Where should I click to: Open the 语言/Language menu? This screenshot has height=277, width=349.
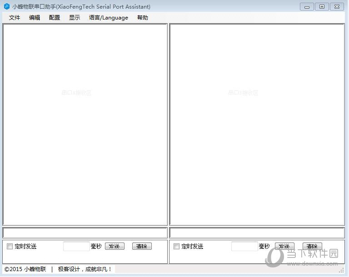pyautogui.click(x=109, y=18)
